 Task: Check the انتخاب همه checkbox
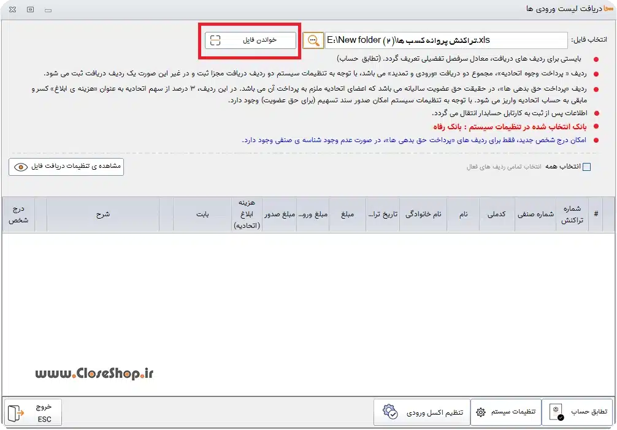586,167
